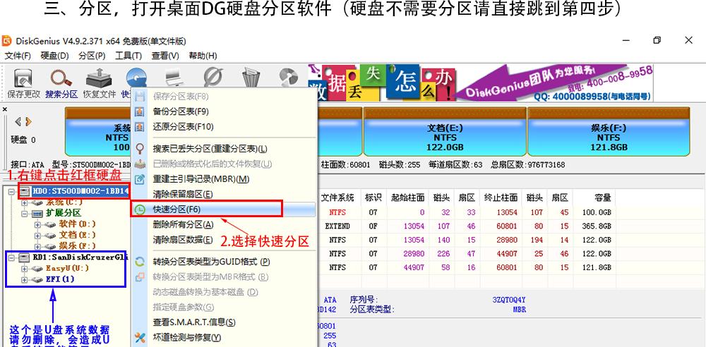Expand the 软件(D:) tree node
706x347 pixels.
pos(38,224)
